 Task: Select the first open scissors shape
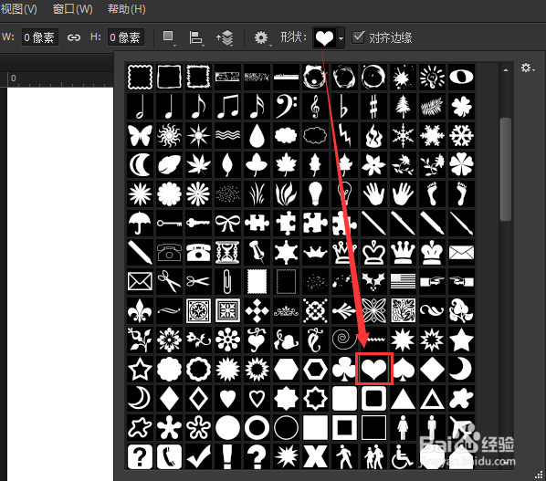click(169, 281)
